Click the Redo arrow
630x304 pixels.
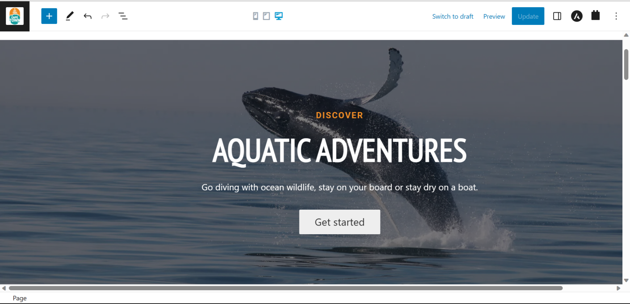[x=105, y=16]
